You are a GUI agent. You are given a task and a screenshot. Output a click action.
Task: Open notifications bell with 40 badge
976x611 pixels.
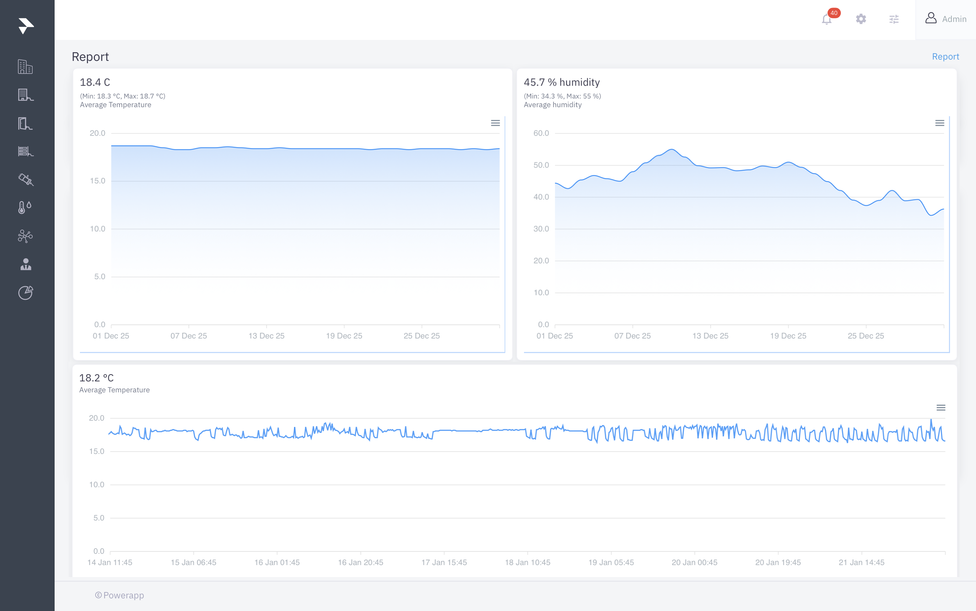pyautogui.click(x=827, y=19)
